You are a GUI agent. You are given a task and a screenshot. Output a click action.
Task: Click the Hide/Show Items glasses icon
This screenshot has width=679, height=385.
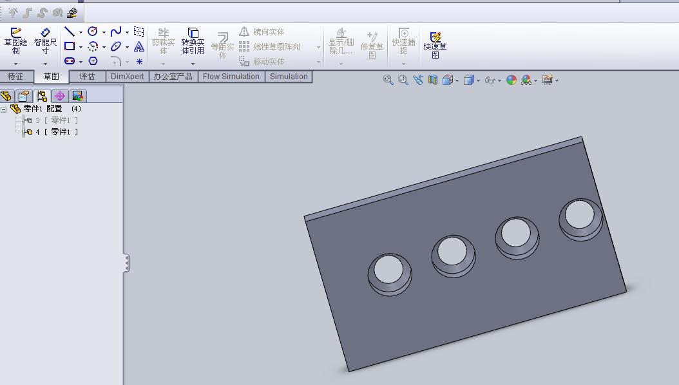pos(490,80)
